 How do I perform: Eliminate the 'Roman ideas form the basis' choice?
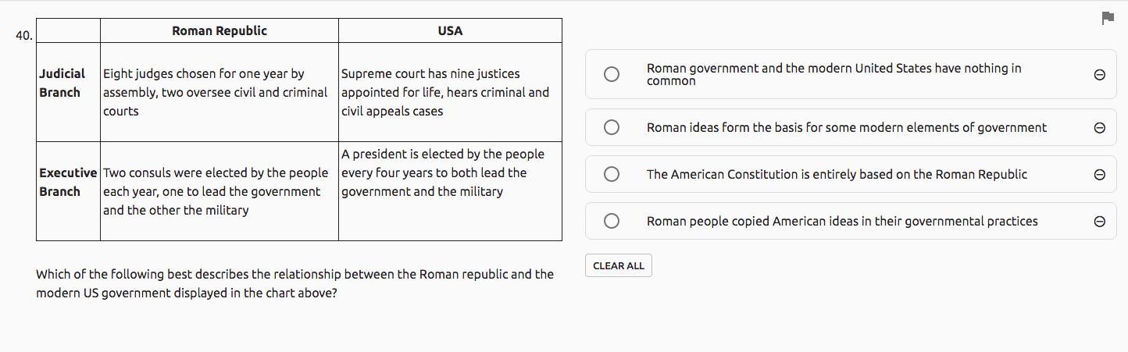(x=1099, y=127)
